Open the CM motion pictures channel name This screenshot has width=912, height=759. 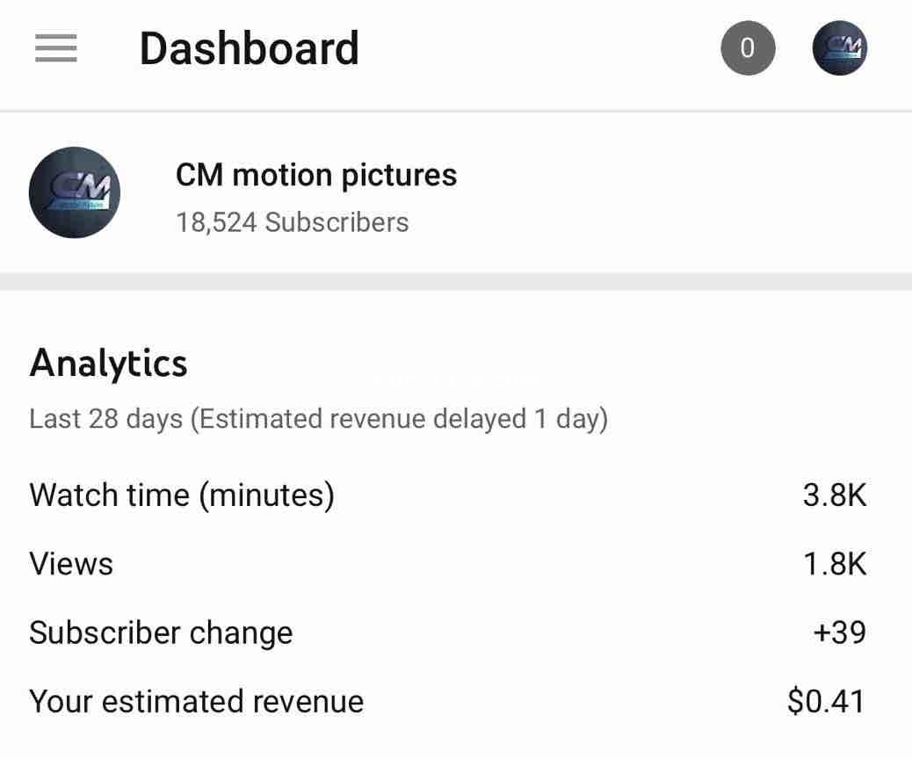(316, 175)
